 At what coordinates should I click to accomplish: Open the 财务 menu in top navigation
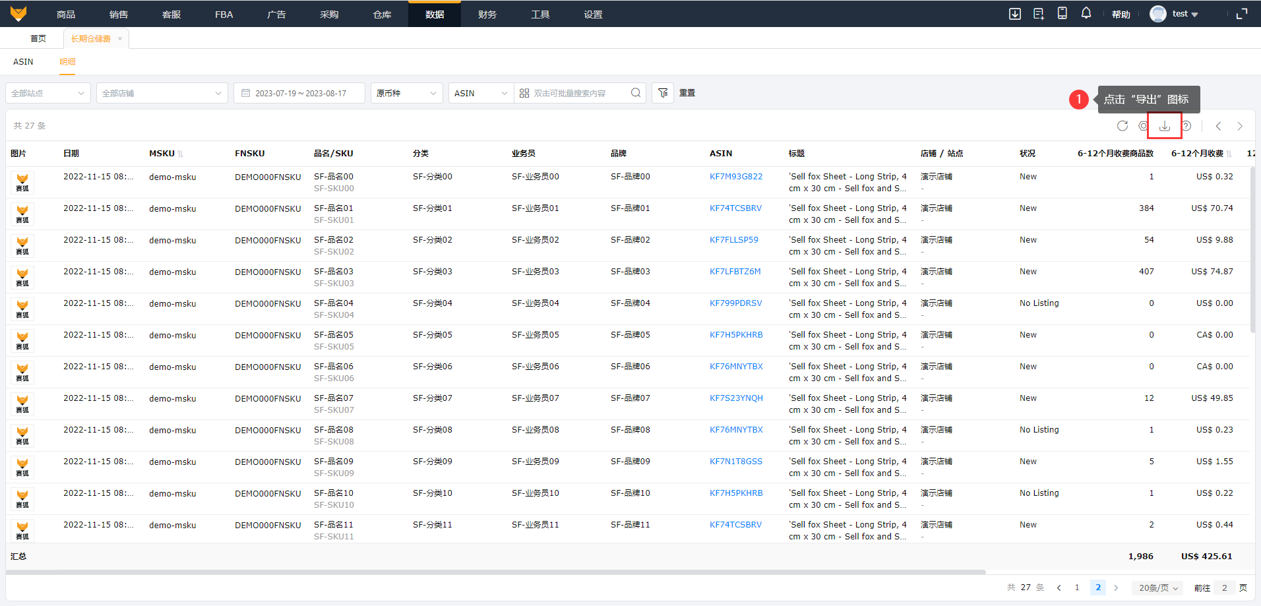pos(487,14)
